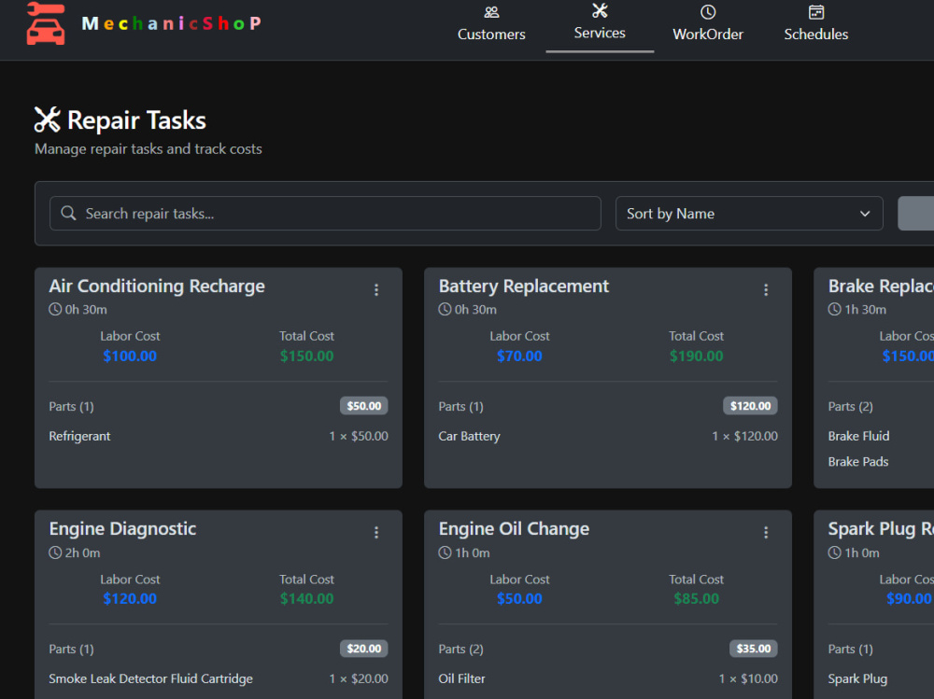The height and width of the screenshot is (699, 934).
Task: Click the gray button beside the sort dropdown
Action: pyautogui.click(x=915, y=213)
